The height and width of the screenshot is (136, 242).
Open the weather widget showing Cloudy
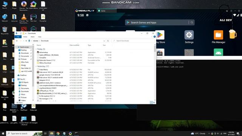coord(198,133)
